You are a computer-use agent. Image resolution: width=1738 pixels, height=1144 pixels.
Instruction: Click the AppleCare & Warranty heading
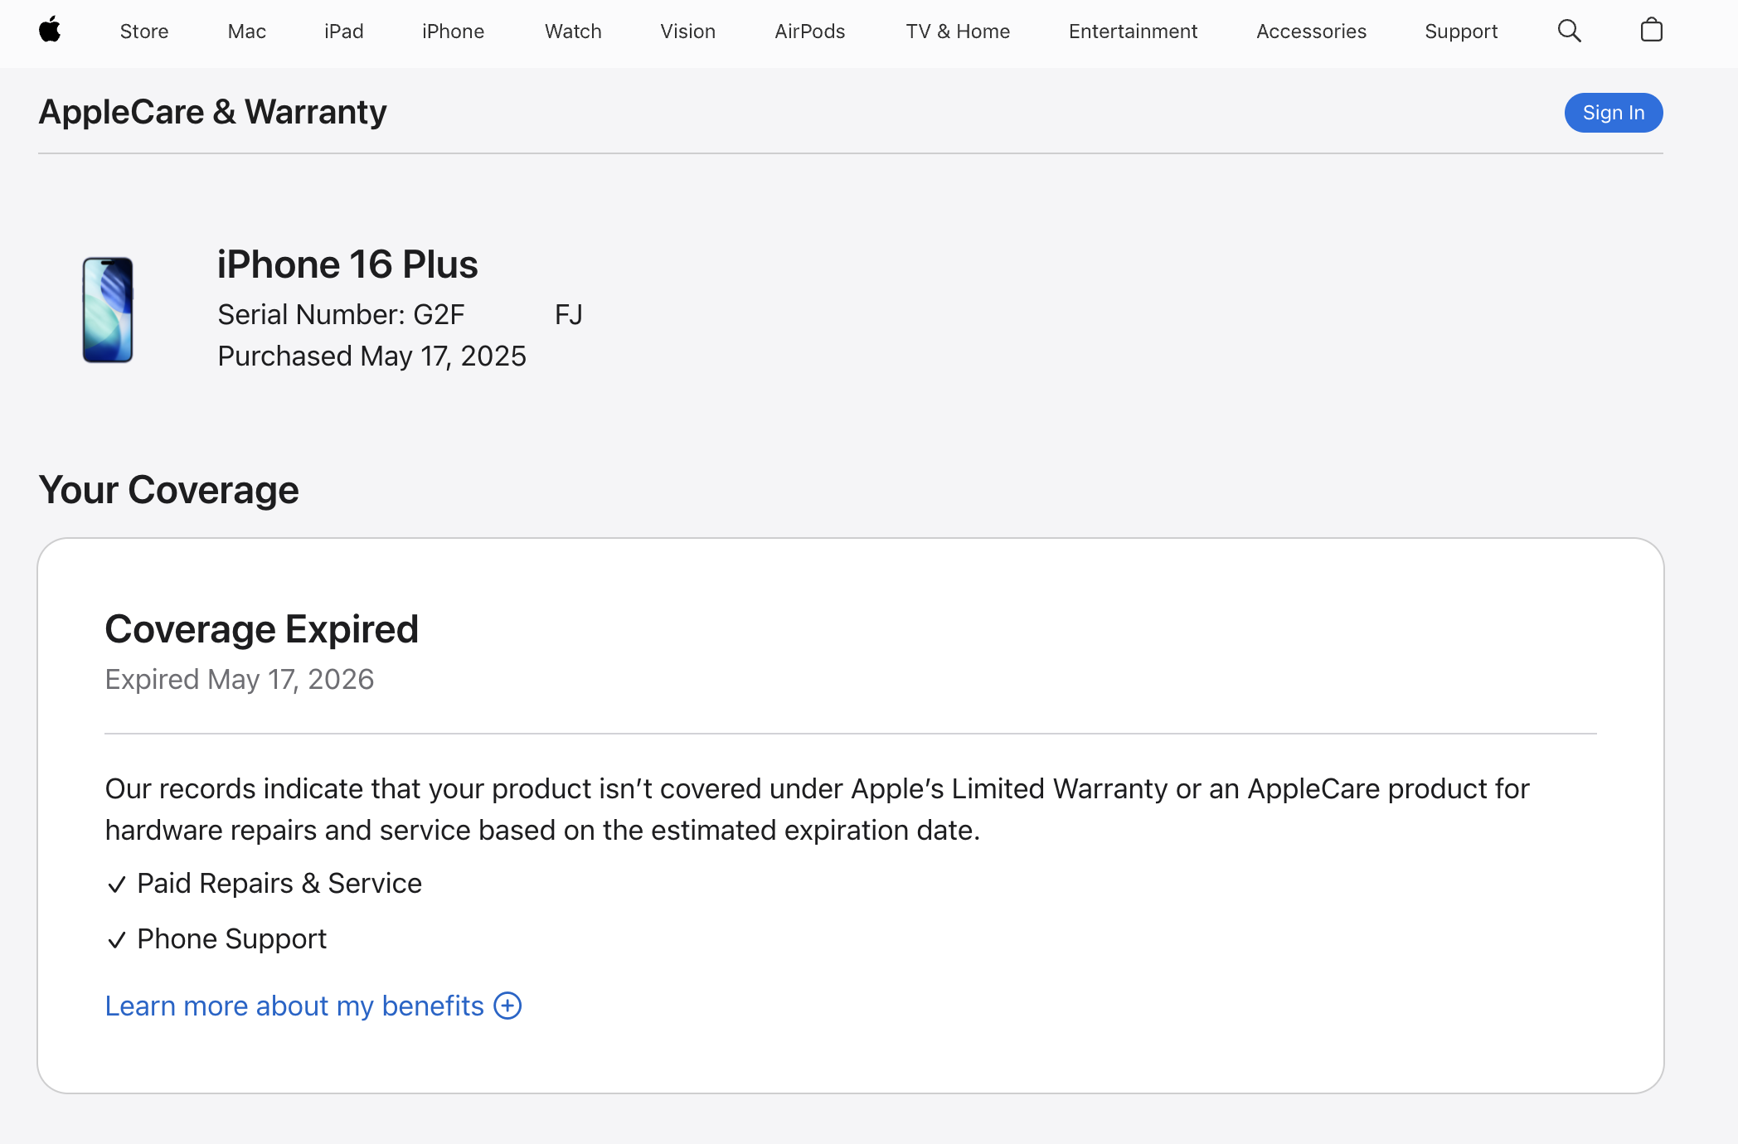pos(212,112)
